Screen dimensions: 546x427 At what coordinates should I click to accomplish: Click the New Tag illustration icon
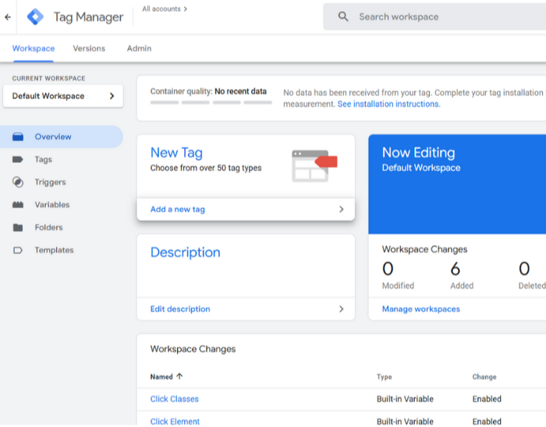pyautogui.click(x=314, y=165)
